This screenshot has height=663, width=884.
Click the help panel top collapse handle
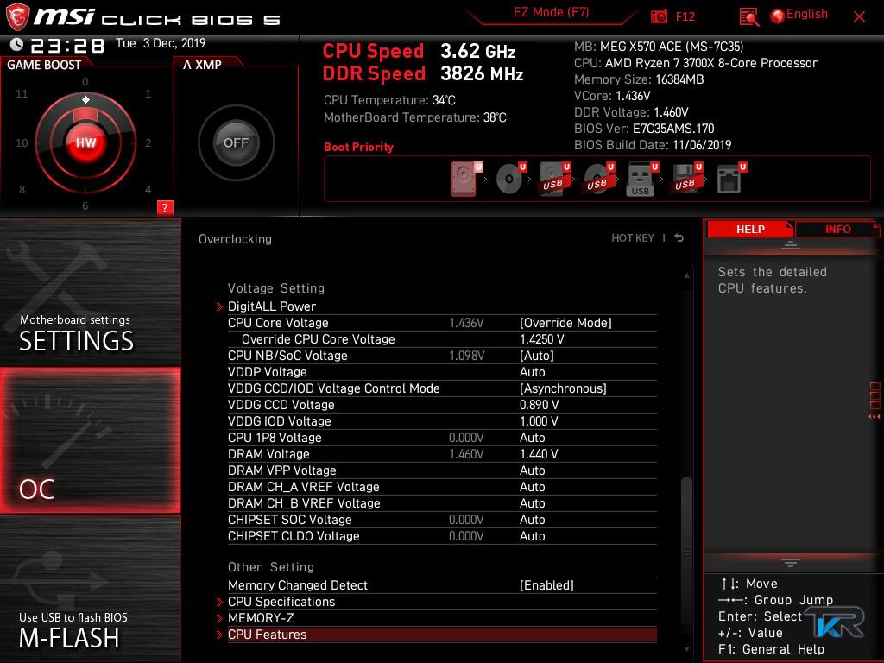click(790, 245)
